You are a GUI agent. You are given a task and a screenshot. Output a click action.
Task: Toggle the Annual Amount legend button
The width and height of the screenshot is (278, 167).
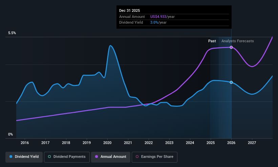tap(111, 157)
